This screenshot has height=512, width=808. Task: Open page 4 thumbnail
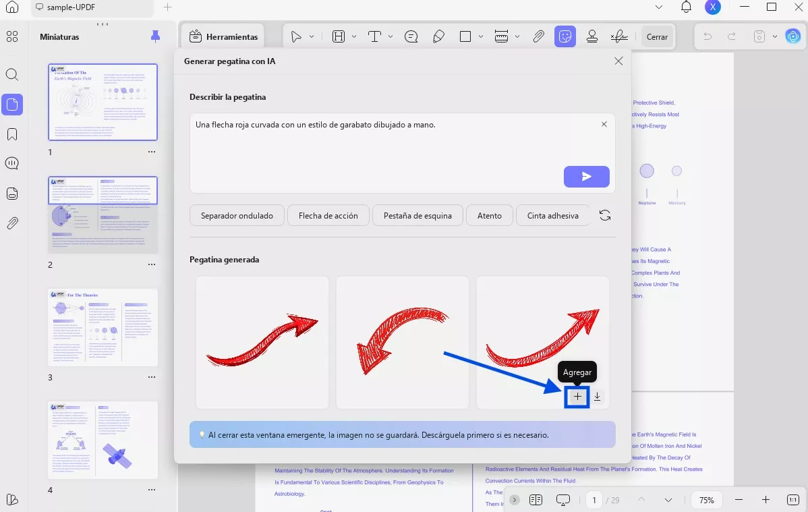coord(103,440)
